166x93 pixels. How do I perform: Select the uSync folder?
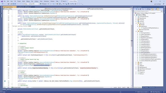tap(141, 62)
